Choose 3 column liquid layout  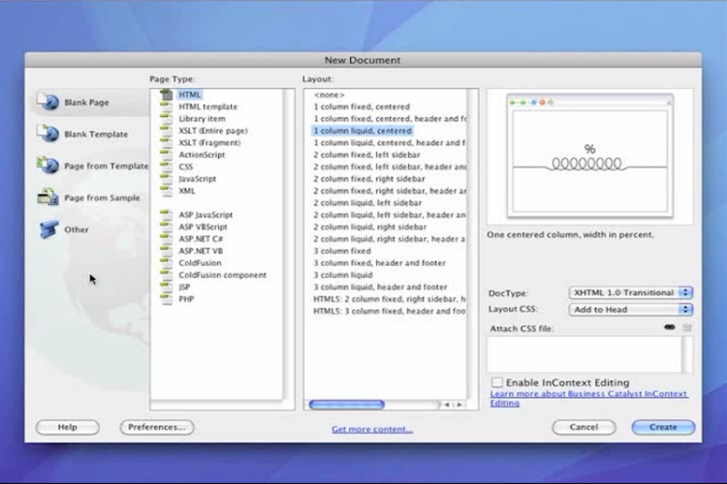(342, 275)
